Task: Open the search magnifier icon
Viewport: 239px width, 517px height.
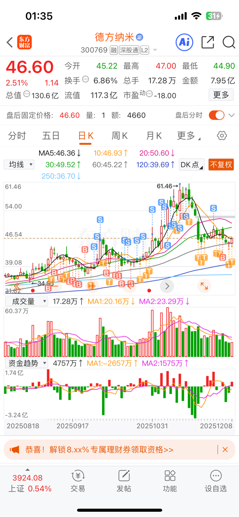Action: pyautogui.click(x=229, y=42)
